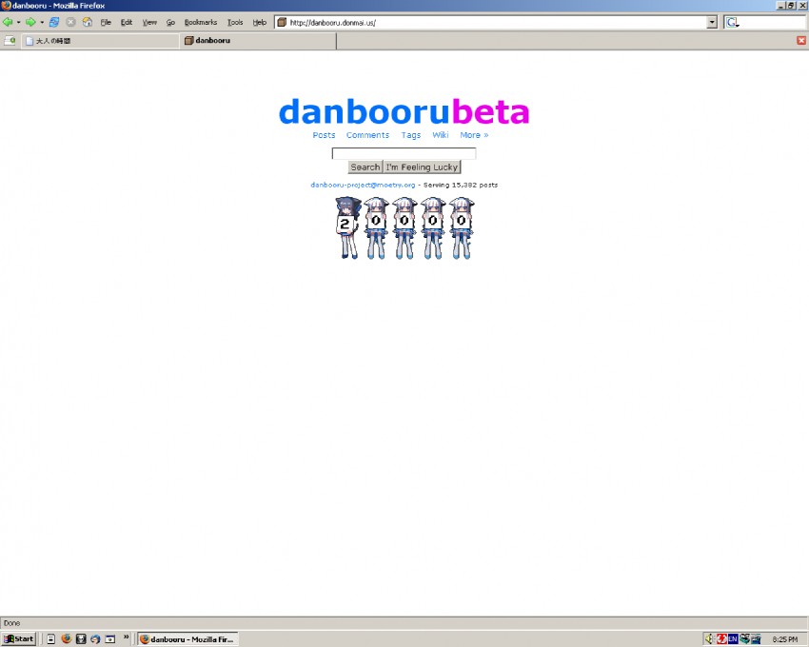
Task: Select the danbooru tab
Action: point(258,41)
